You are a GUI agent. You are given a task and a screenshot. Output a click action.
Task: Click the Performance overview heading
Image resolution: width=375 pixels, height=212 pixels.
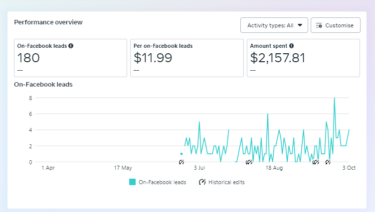tap(48, 22)
